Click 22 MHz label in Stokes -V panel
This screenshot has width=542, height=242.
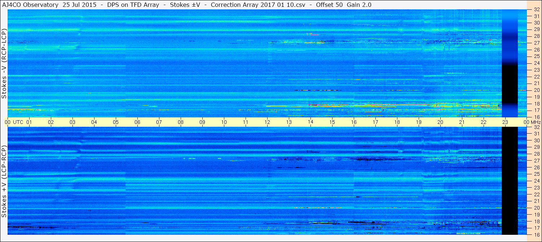(536, 76)
